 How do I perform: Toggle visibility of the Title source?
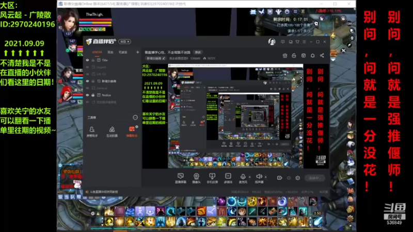tap(87, 60)
